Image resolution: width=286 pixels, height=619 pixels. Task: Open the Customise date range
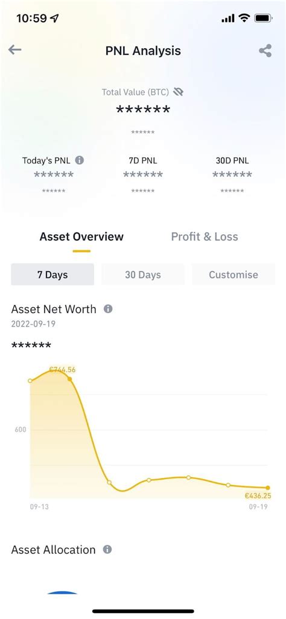point(234,275)
